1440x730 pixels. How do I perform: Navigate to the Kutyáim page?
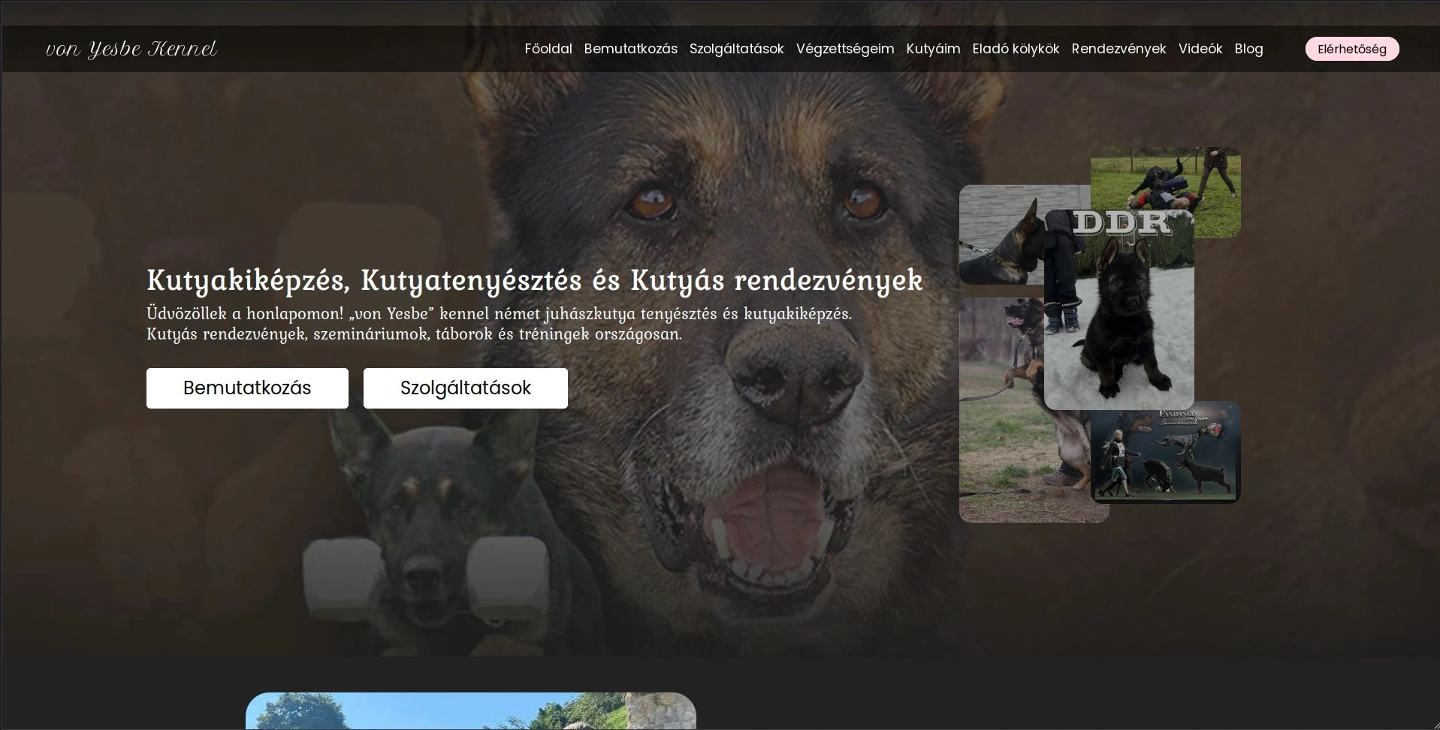pos(933,49)
